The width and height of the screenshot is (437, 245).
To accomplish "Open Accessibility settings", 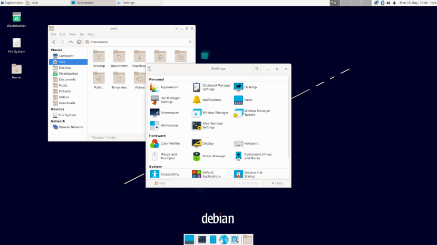I will [164, 175].
